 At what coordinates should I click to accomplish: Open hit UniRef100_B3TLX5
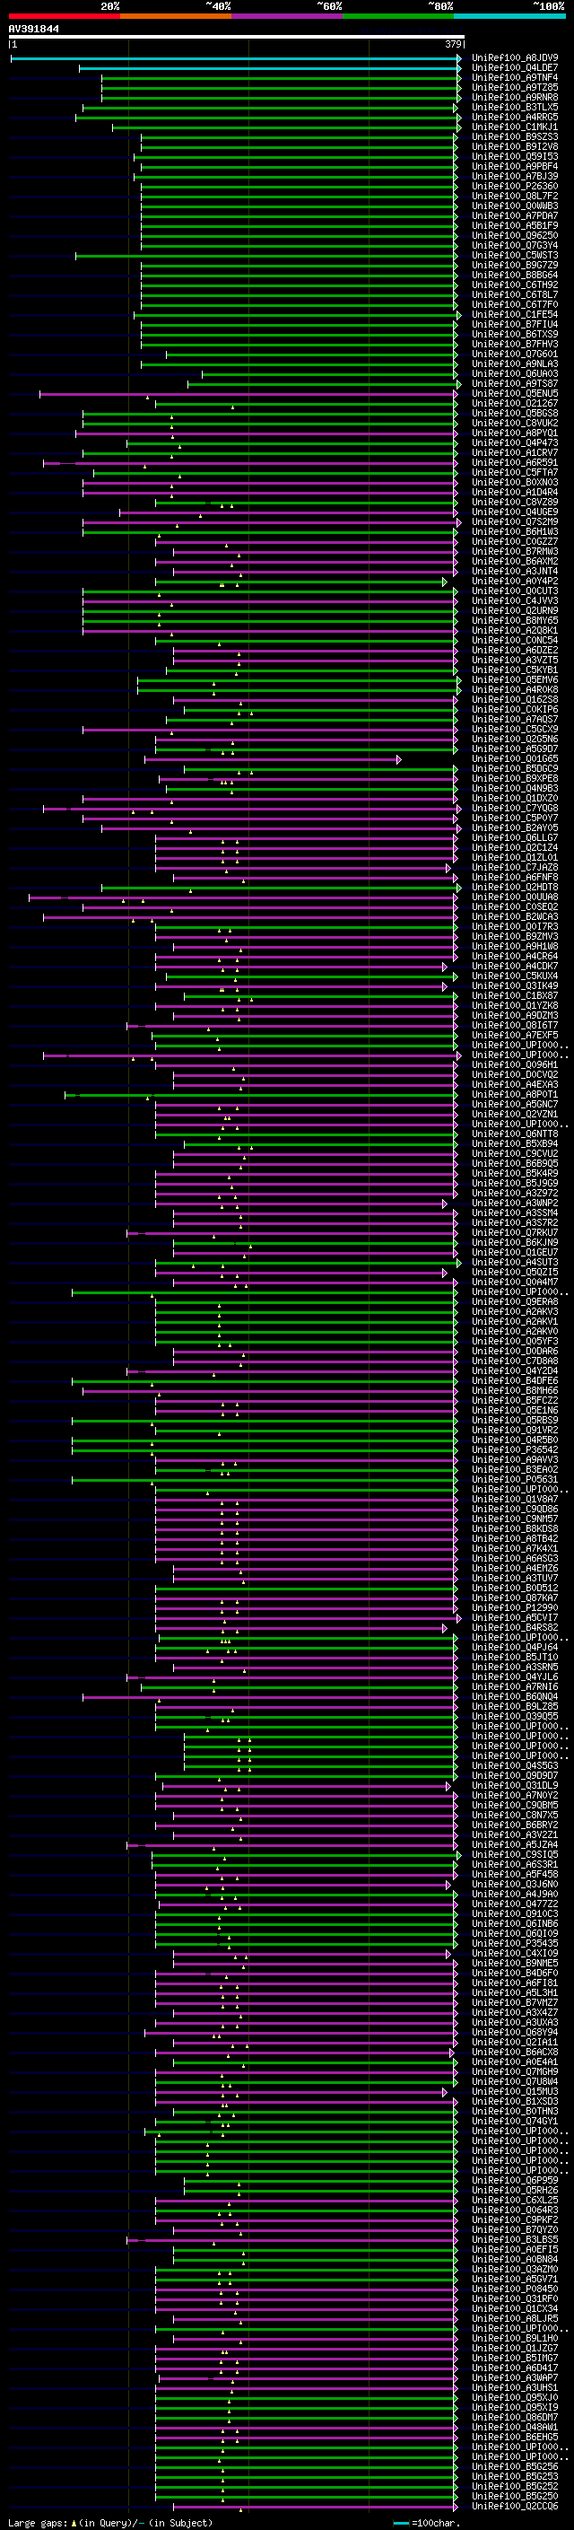point(515,107)
